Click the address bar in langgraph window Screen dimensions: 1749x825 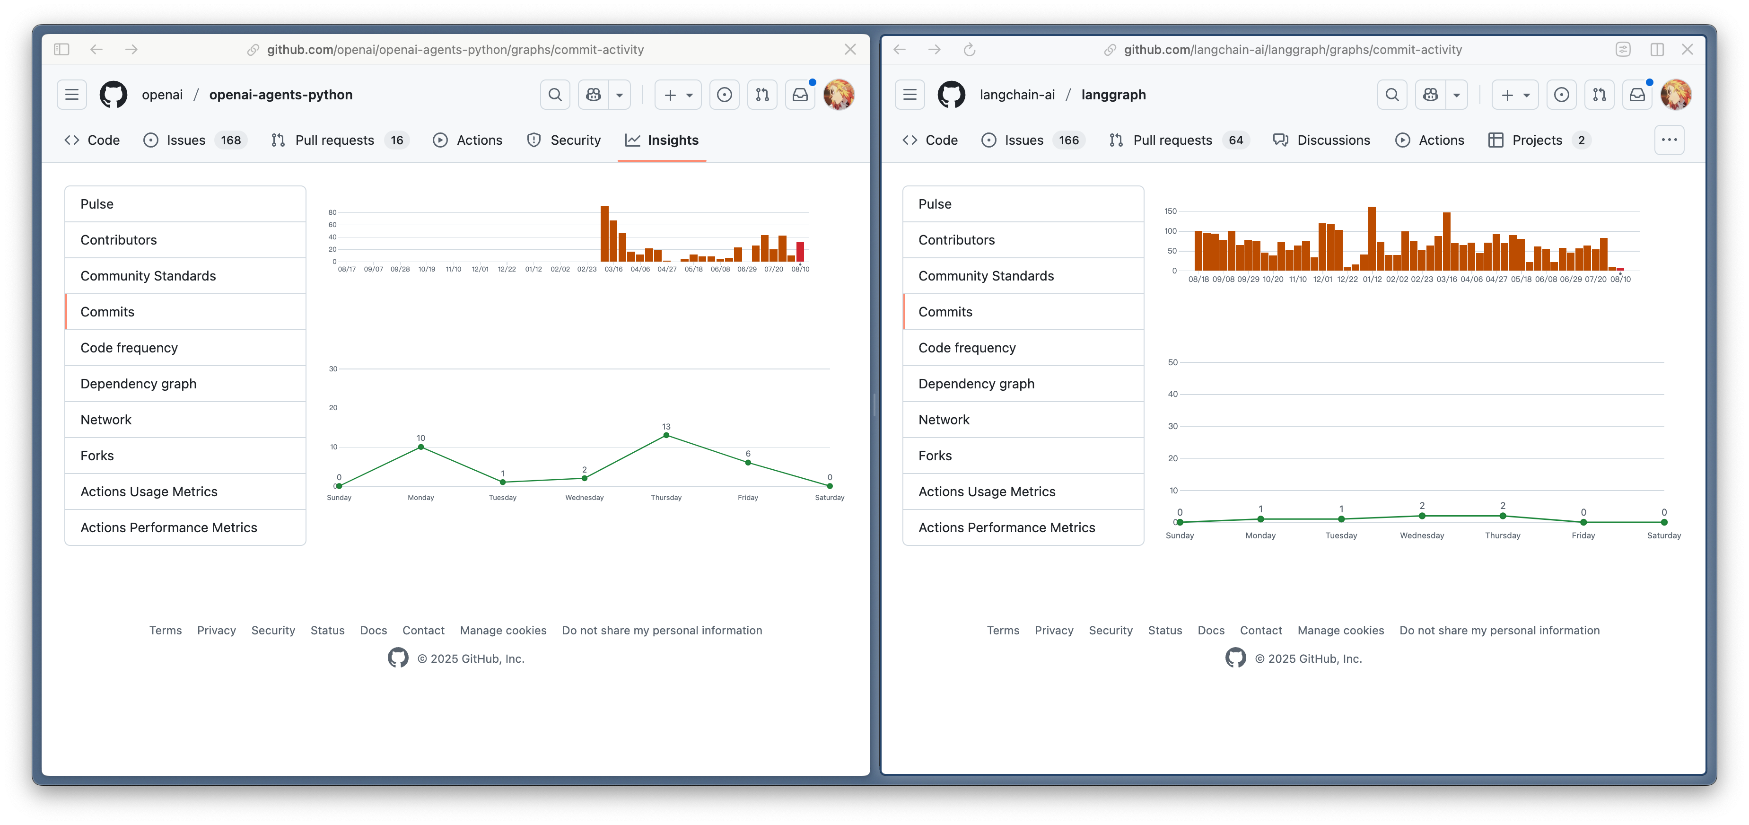1292,50
